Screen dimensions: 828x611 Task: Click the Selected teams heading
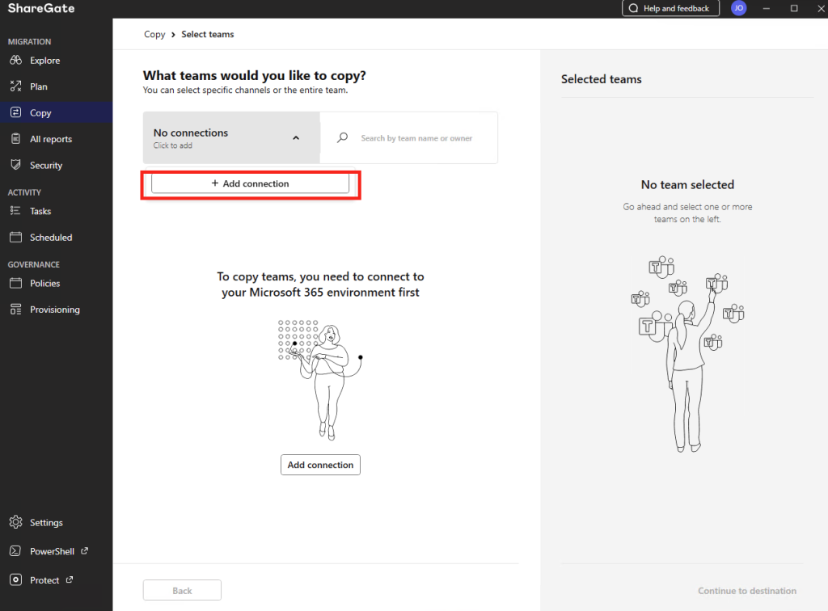(602, 79)
